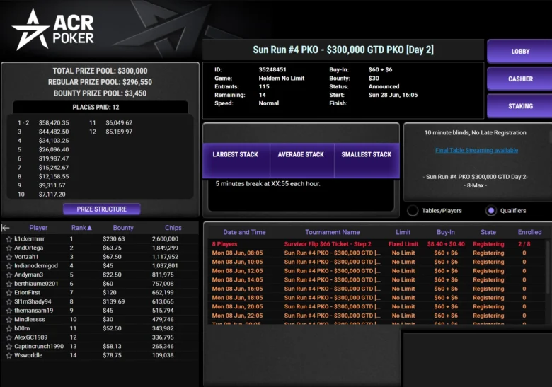
Task: Select the Mon 08 Jun, 20:05 qualifier
Action: [376, 307]
